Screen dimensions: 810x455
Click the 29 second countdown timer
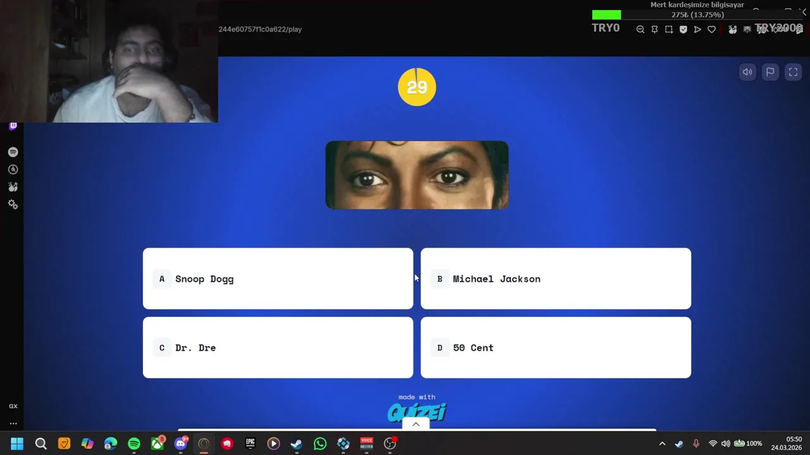417,87
